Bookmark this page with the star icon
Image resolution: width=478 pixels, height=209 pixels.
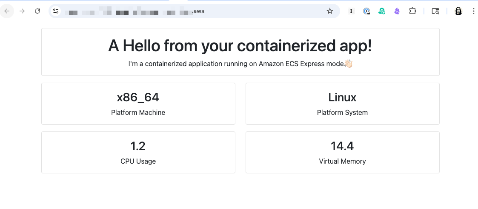point(329,11)
